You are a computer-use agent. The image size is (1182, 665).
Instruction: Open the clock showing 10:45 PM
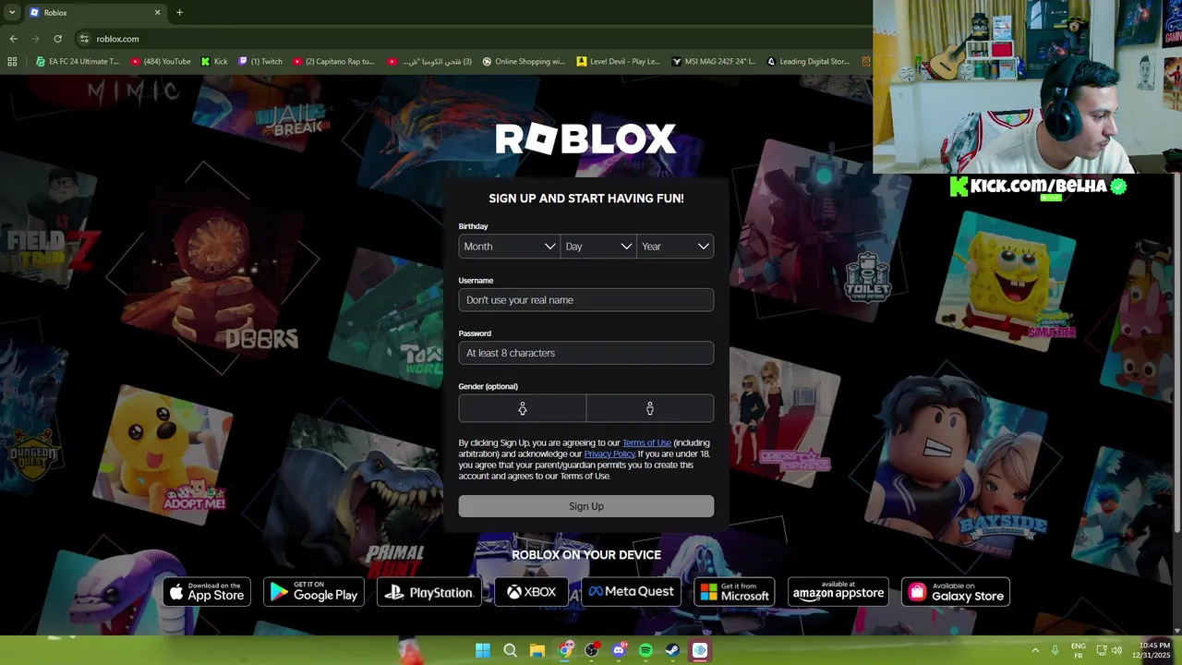[x=1151, y=650]
